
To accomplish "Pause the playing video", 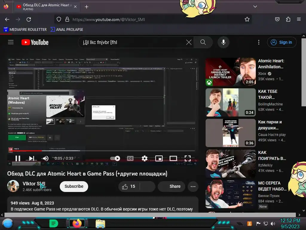I will tap(18, 158).
